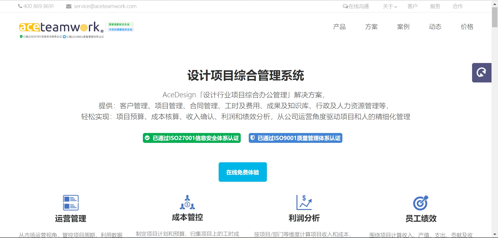Screen dimensions: 498x238
Task: Click the 利润分析 chart icon
Action: [x=304, y=202]
